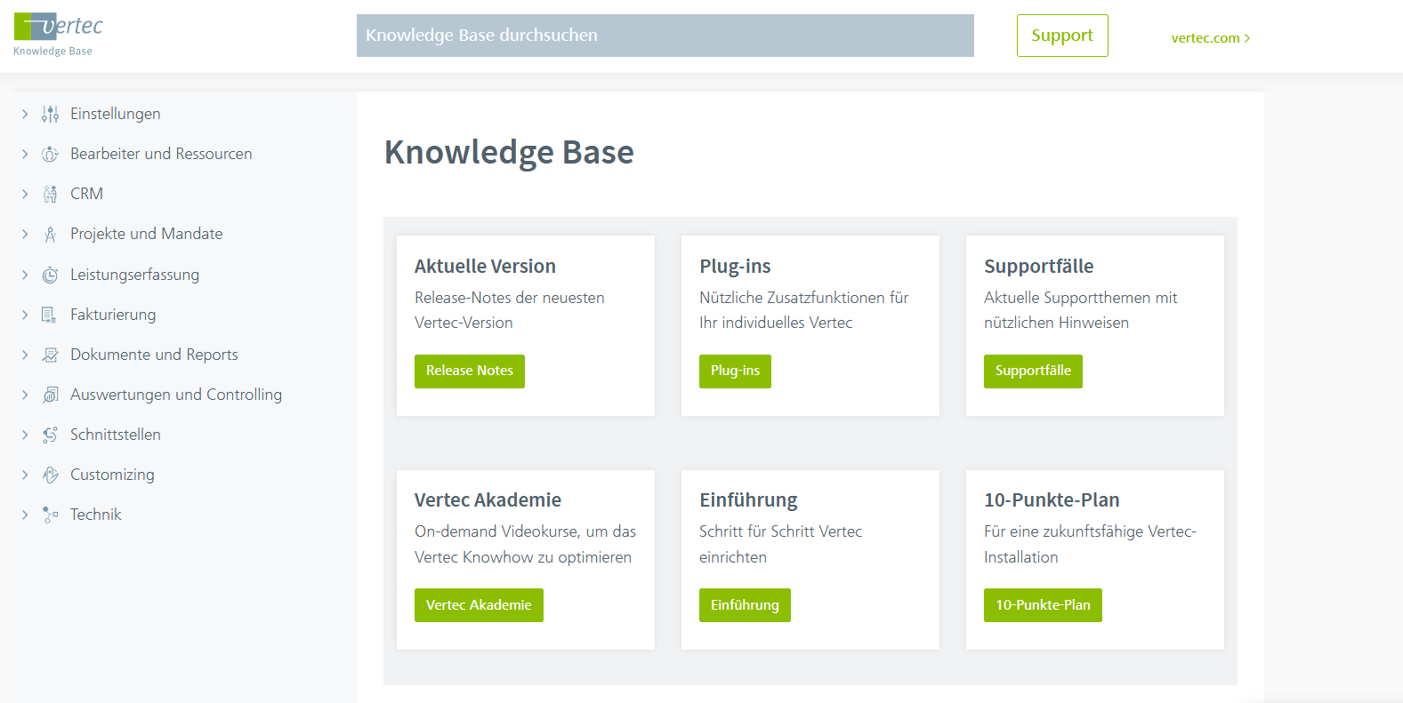This screenshot has height=703, width=1403.
Task: Select Customizing in sidebar
Action: click(112, 475)
